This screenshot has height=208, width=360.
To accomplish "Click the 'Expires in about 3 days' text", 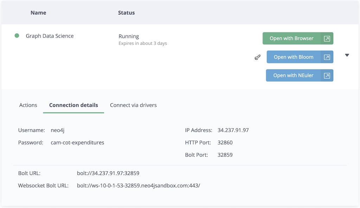I will (143, 43).
